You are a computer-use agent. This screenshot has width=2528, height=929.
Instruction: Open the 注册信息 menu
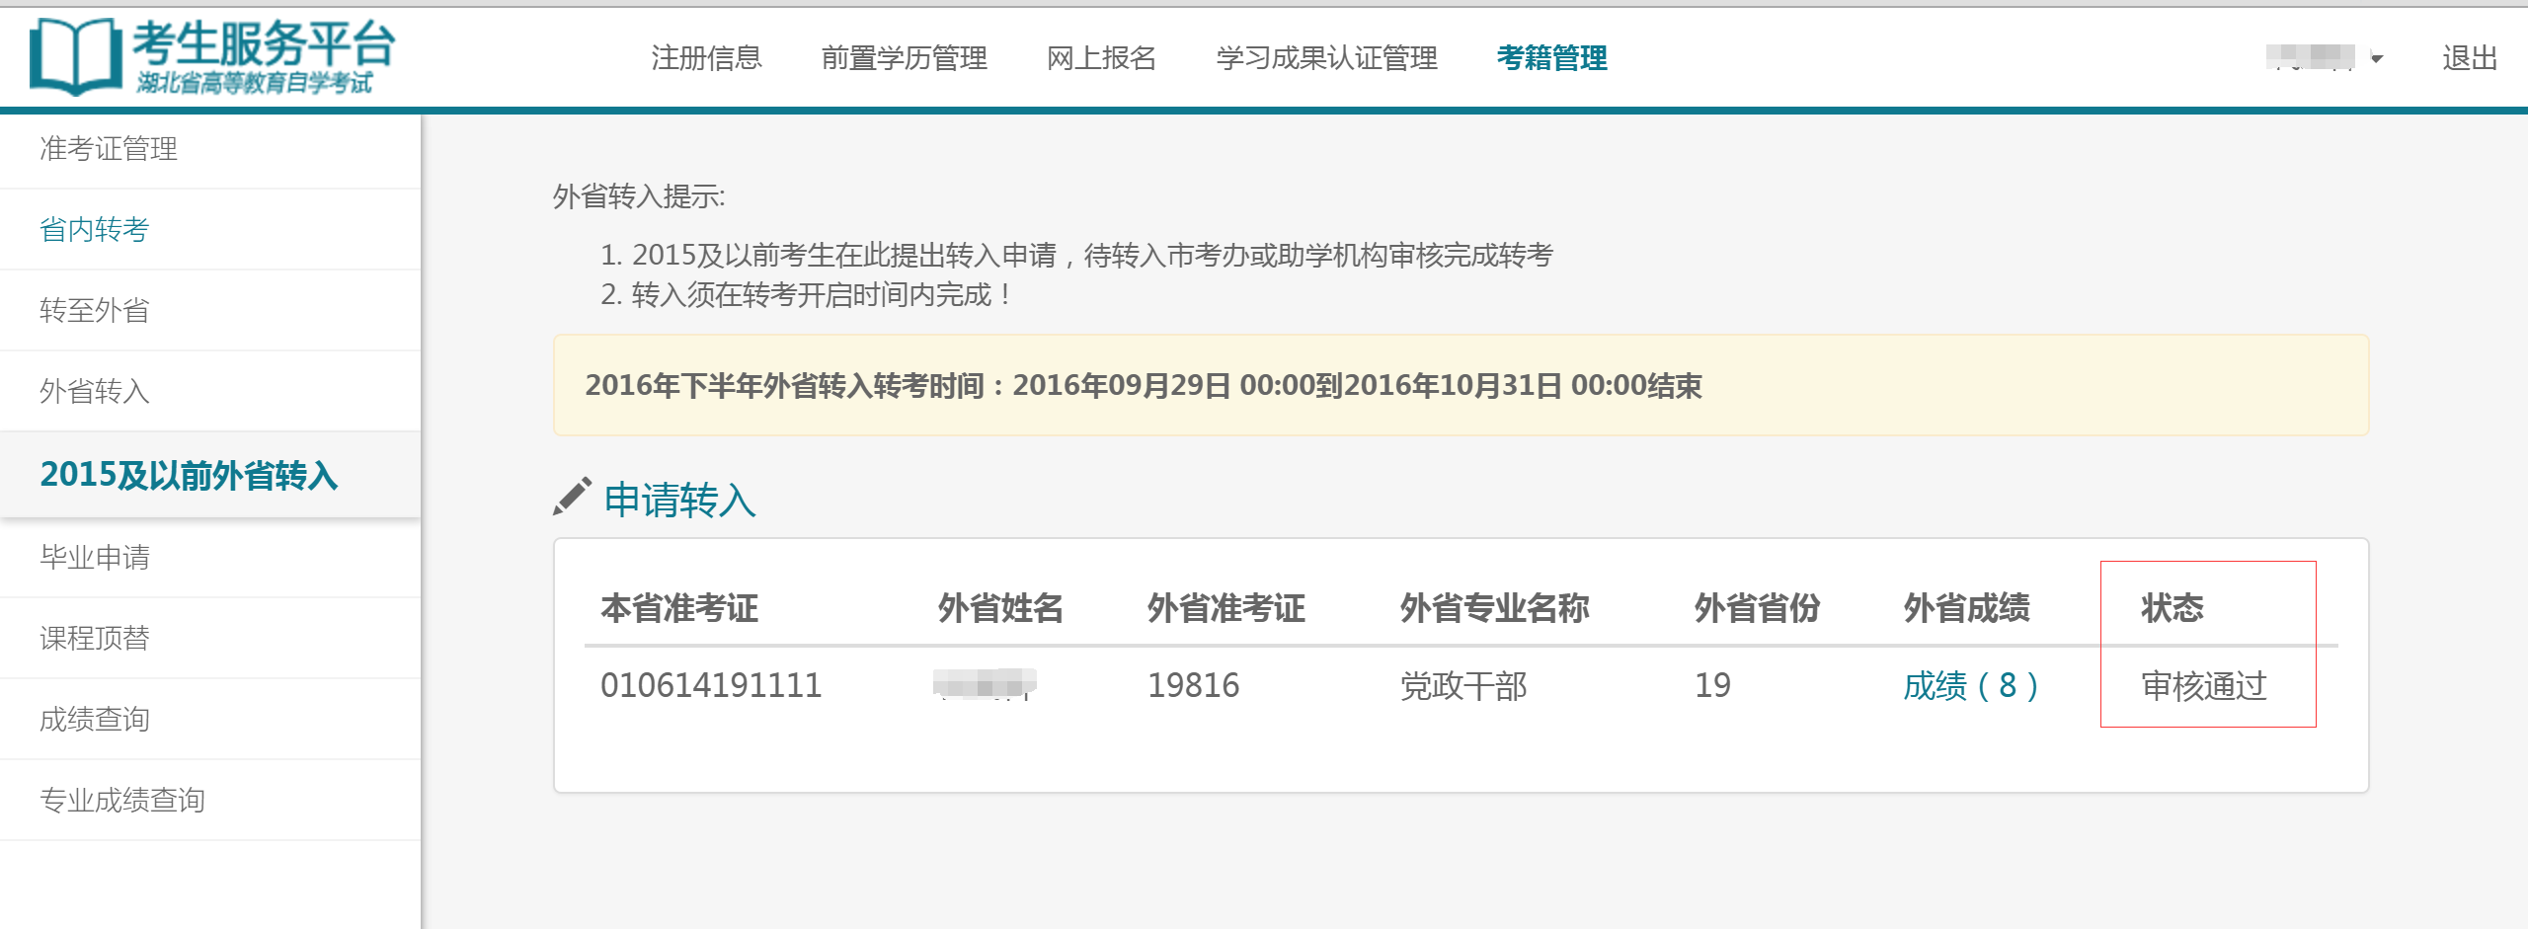coord(706,58)
